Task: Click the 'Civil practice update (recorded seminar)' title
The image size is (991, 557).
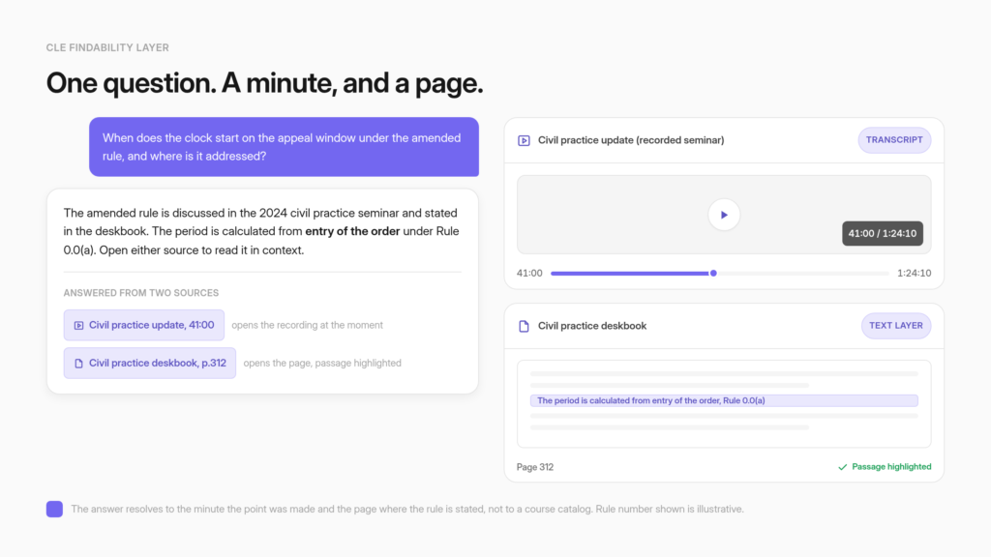Action: pyautogui.click(x=631, y=140)
